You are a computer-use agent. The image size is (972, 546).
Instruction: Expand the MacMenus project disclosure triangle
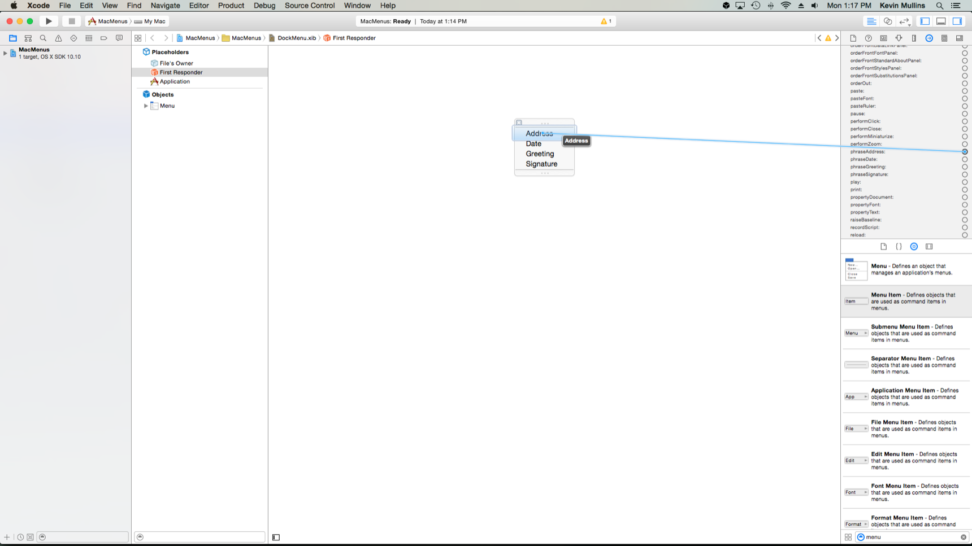[5, 53]
